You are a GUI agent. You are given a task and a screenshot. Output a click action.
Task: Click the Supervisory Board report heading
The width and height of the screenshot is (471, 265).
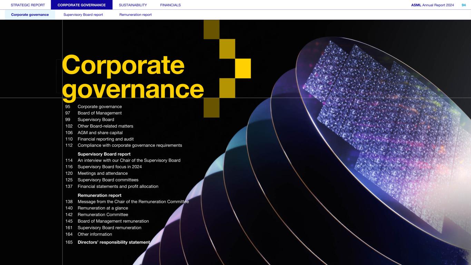click(x=104, y=154)
